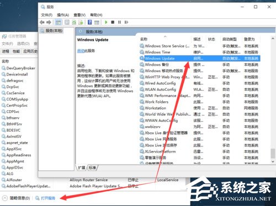Click the 描述 column header

tap(197, 39)
